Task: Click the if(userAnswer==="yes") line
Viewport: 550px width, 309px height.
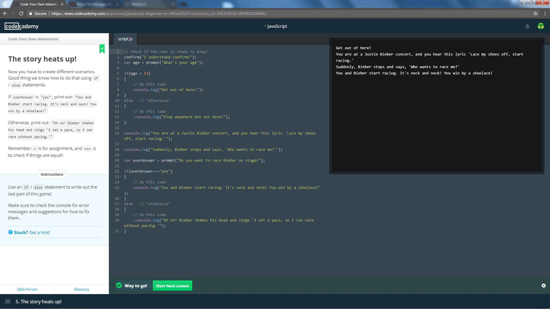Action: [x=148, y=171]
